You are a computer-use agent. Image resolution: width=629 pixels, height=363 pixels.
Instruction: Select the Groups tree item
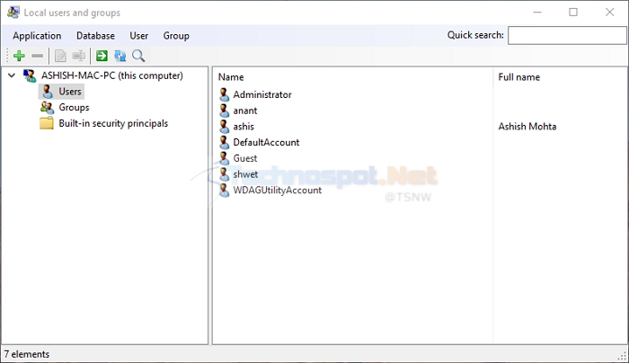pyautogui.click(x=74, y=108)
